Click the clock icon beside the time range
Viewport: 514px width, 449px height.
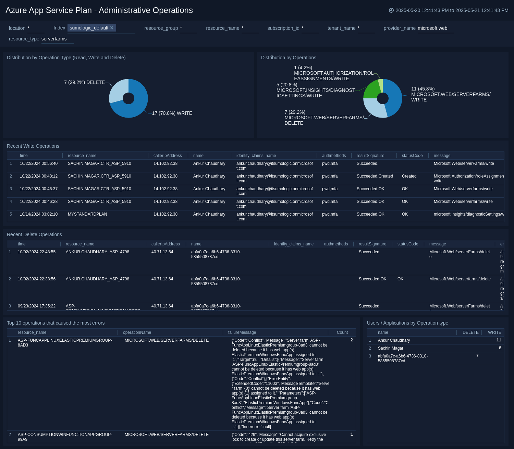391,10
